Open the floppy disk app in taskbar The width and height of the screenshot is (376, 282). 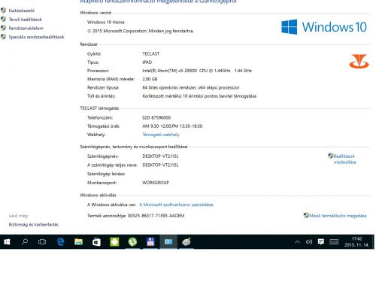(150, 242)
